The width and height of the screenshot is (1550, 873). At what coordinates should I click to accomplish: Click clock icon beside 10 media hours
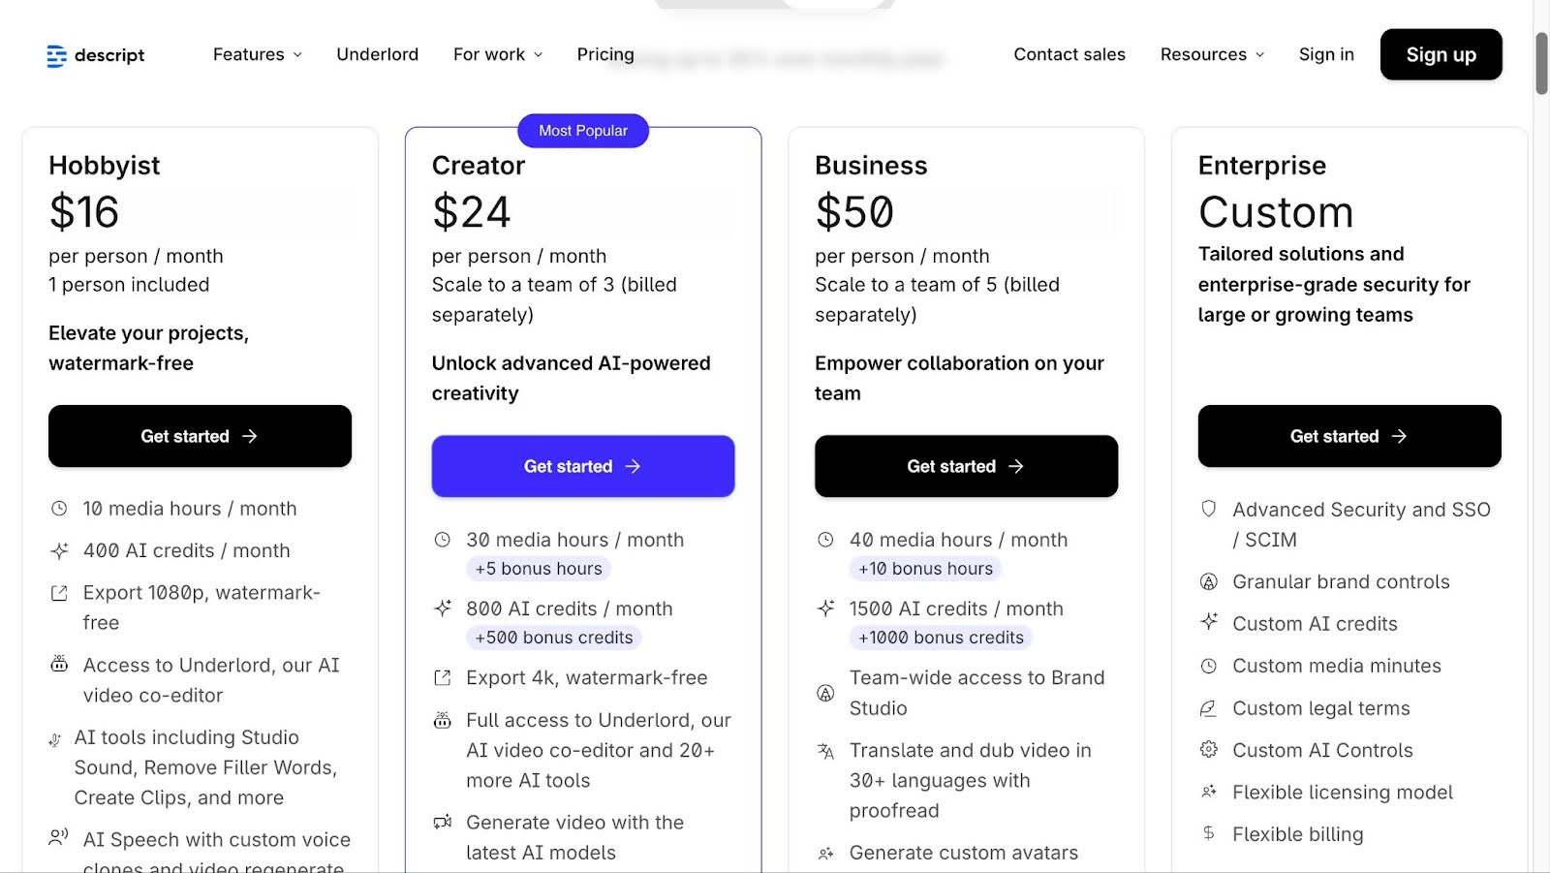59,509
